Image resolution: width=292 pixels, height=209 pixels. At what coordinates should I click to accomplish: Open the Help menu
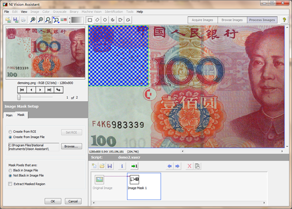[140, 12]
